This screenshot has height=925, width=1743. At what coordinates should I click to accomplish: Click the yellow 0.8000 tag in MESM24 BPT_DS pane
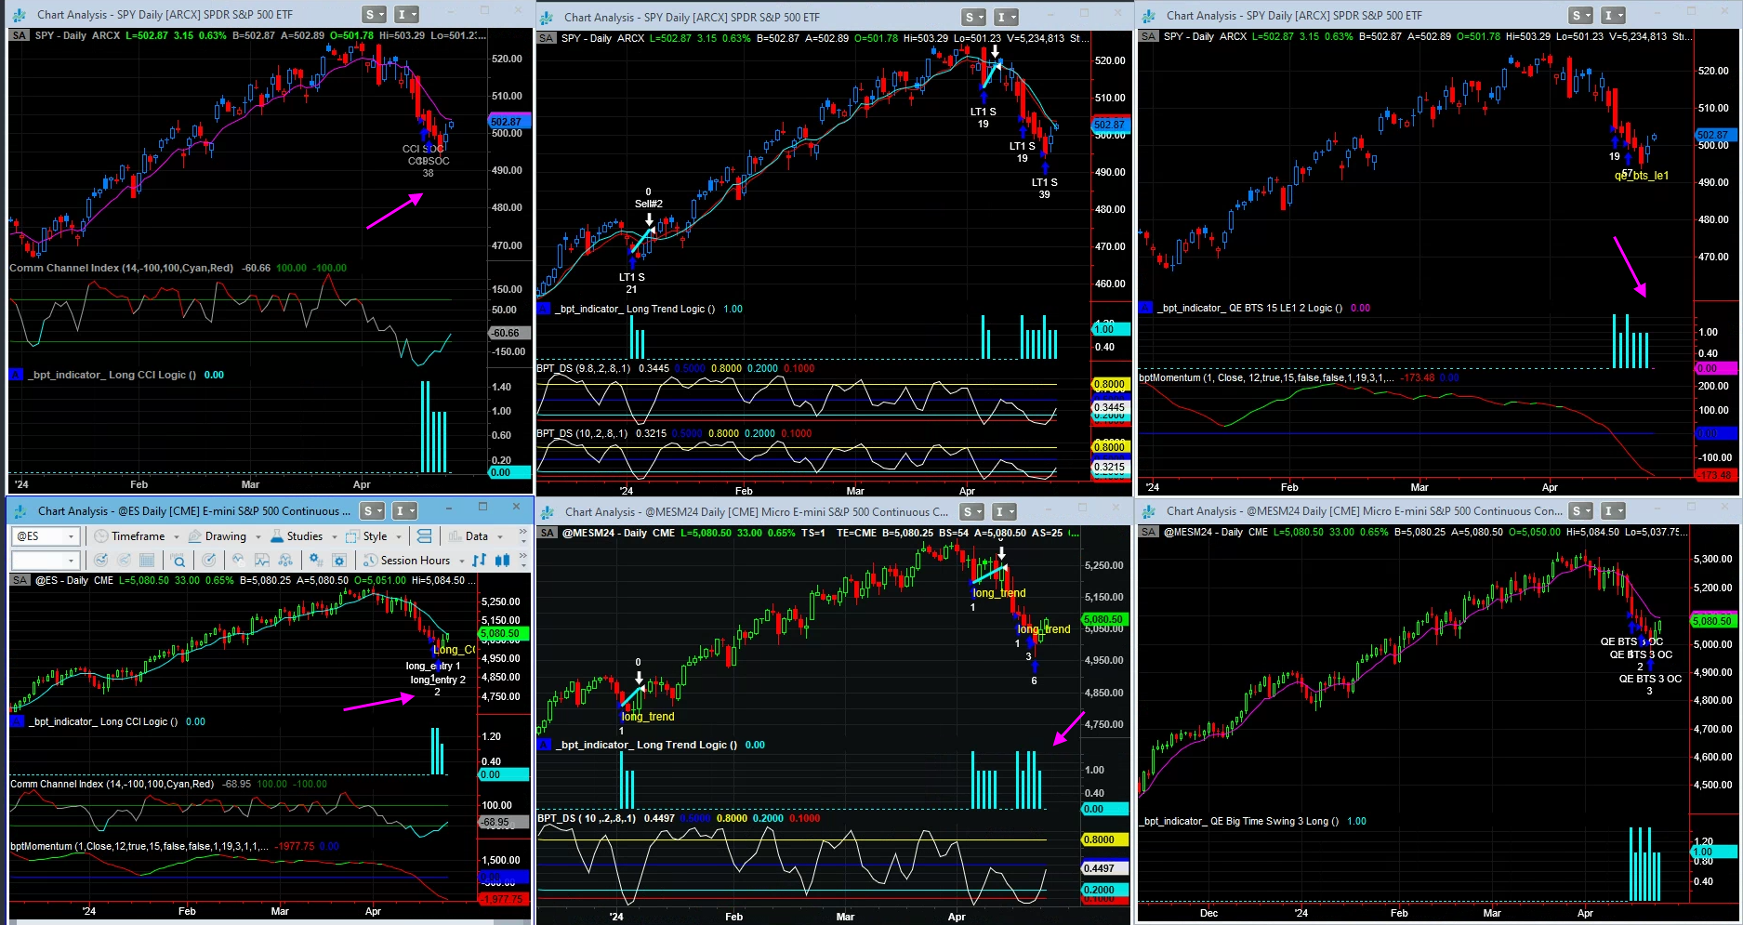click(x=1103, y=839)
